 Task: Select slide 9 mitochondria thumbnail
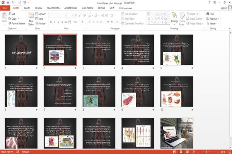click(x=138, y=91)
